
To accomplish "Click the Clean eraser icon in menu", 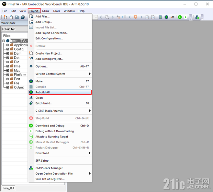I will (31, 97).
